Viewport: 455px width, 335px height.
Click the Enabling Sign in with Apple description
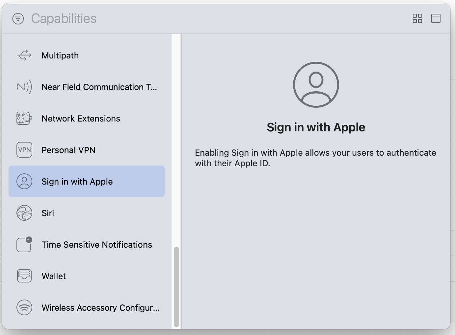pyautogui.click(x=315, y=158)
